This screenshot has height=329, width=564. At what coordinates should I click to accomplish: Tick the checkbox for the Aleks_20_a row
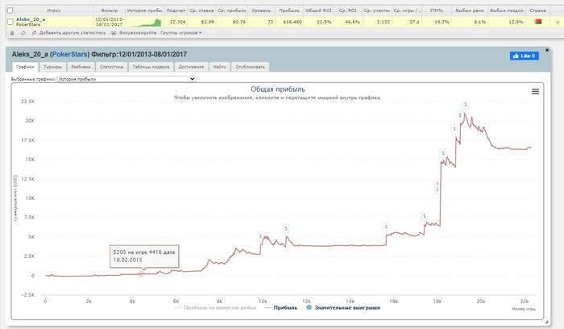[x=10, y=22]
